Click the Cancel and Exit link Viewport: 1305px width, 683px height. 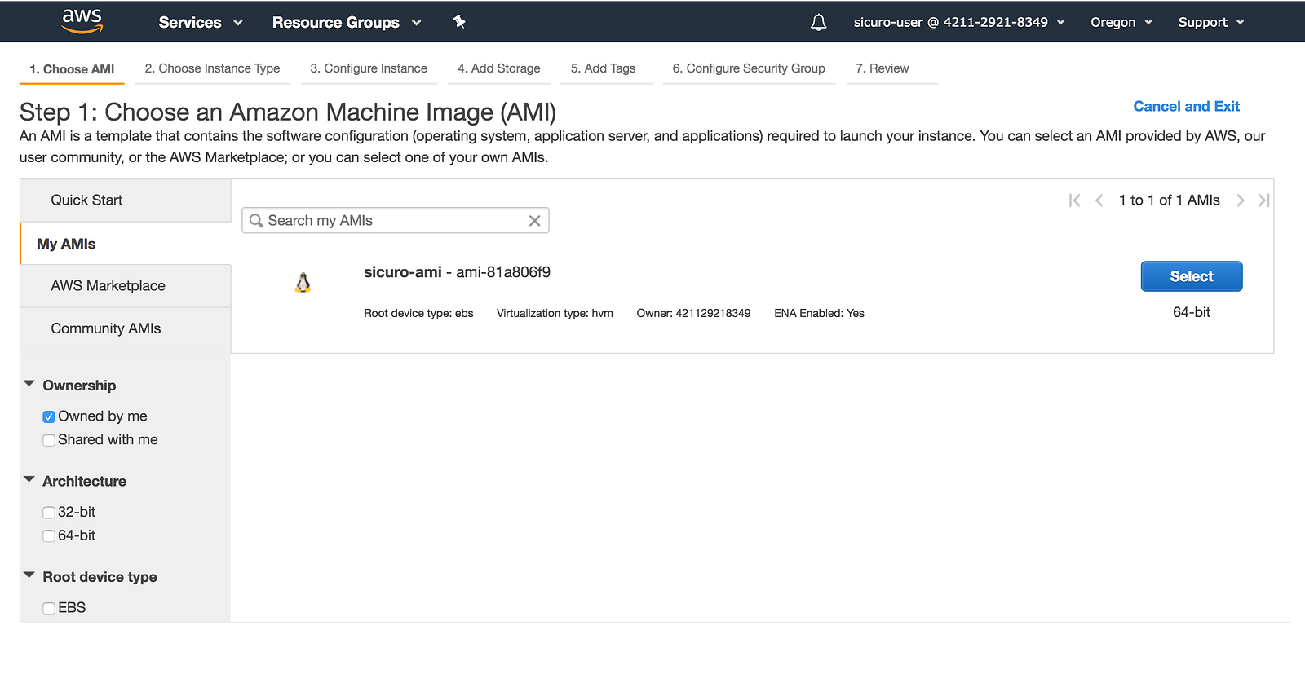pos(1186,106)
